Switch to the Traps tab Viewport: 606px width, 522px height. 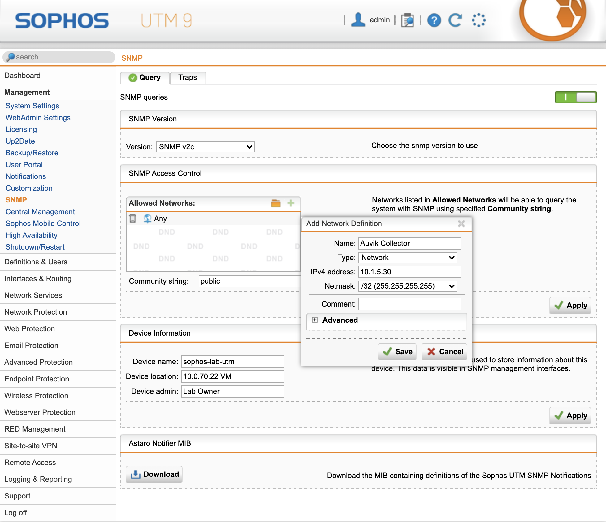tap(188, 78)
